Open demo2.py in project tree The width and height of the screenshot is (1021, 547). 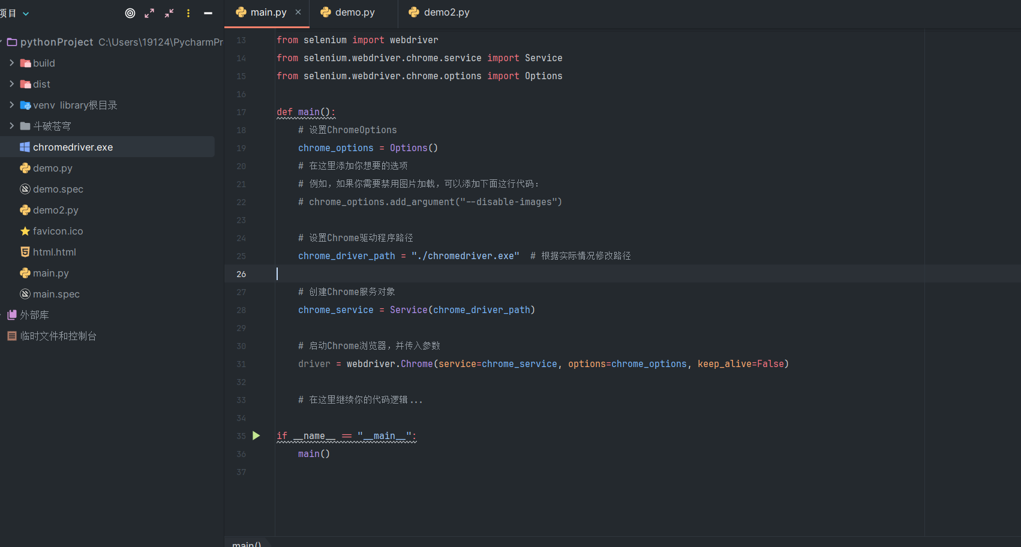[x=56, y=211]
